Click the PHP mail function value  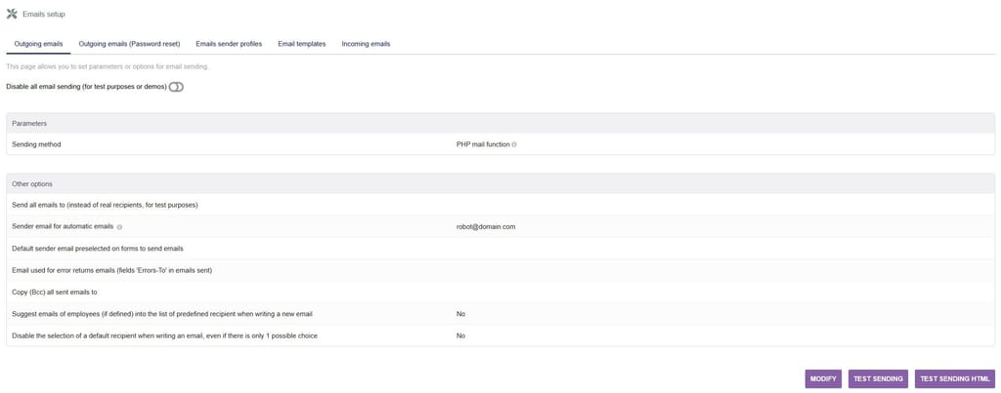coord(483,144)
